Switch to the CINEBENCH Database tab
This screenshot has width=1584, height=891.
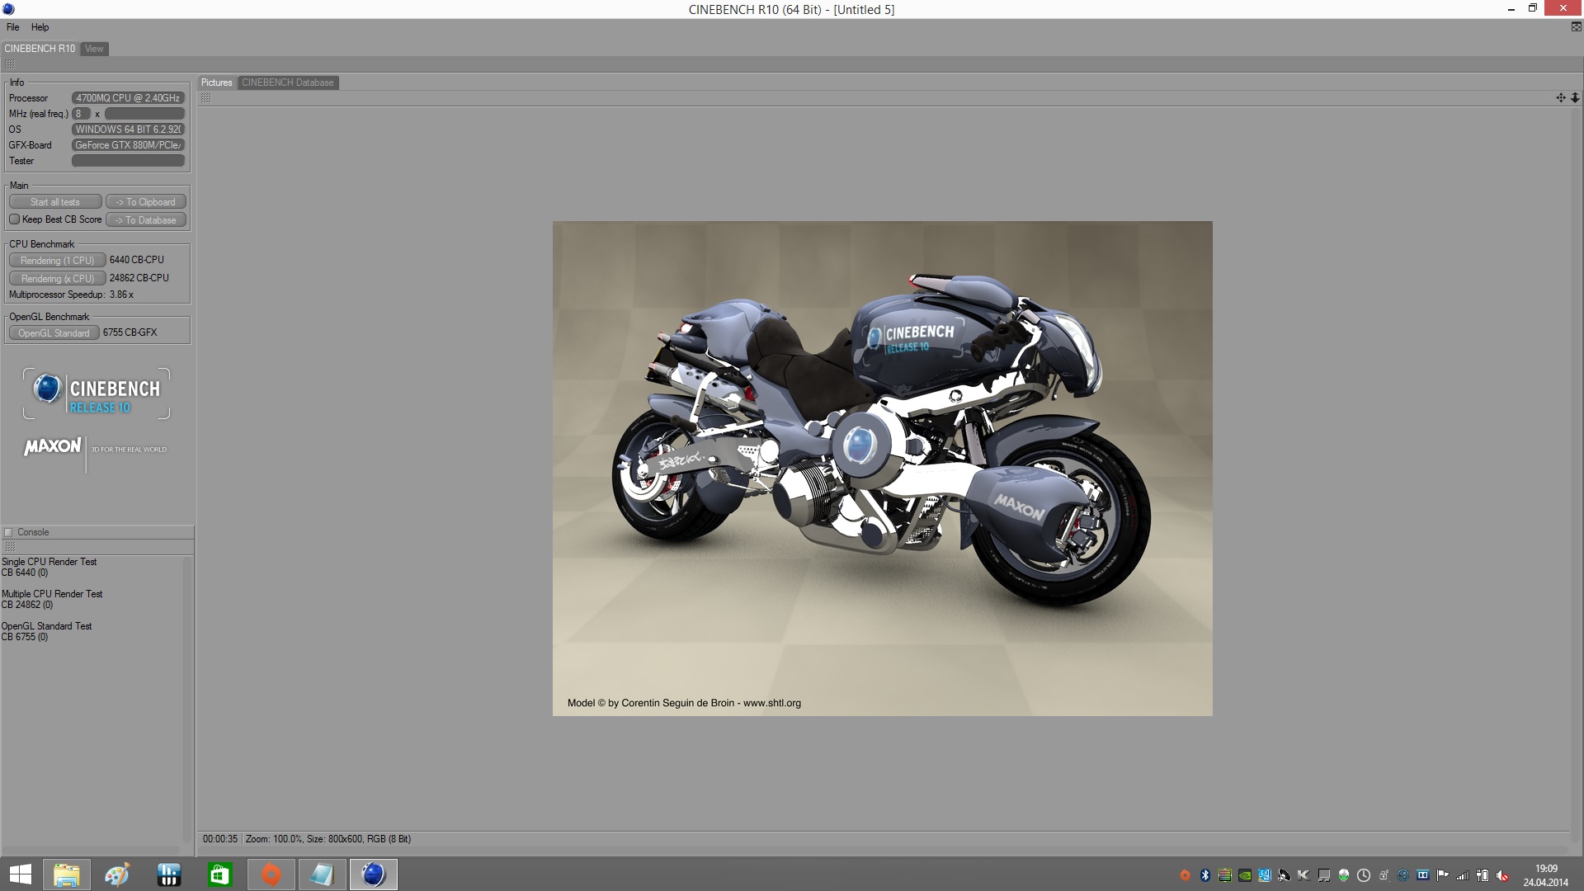[287, 82]
